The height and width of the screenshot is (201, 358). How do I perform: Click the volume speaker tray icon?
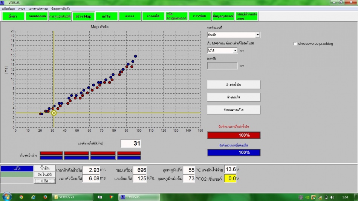[332, 197]
